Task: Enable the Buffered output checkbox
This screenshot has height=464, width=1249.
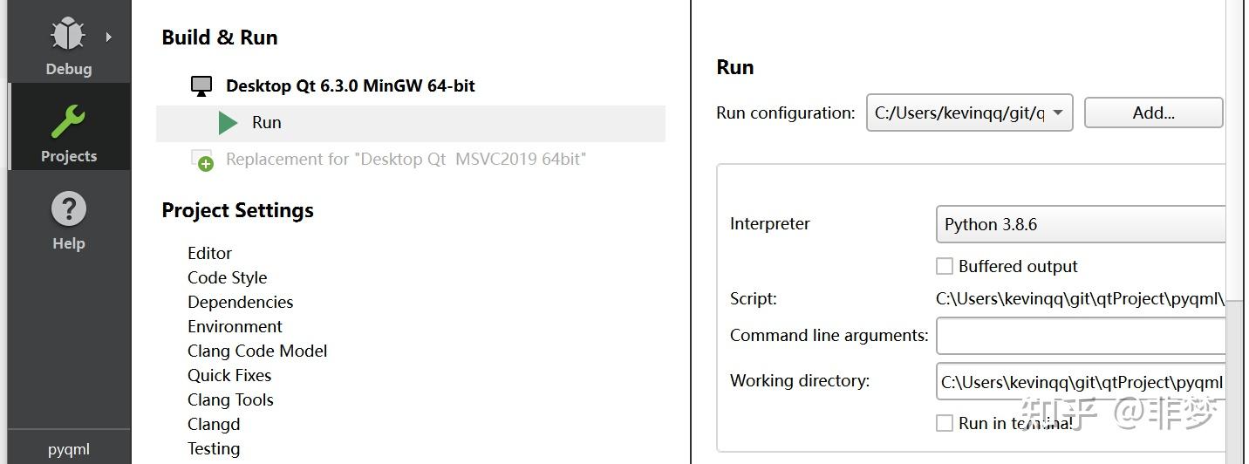Action: point(945,266)
